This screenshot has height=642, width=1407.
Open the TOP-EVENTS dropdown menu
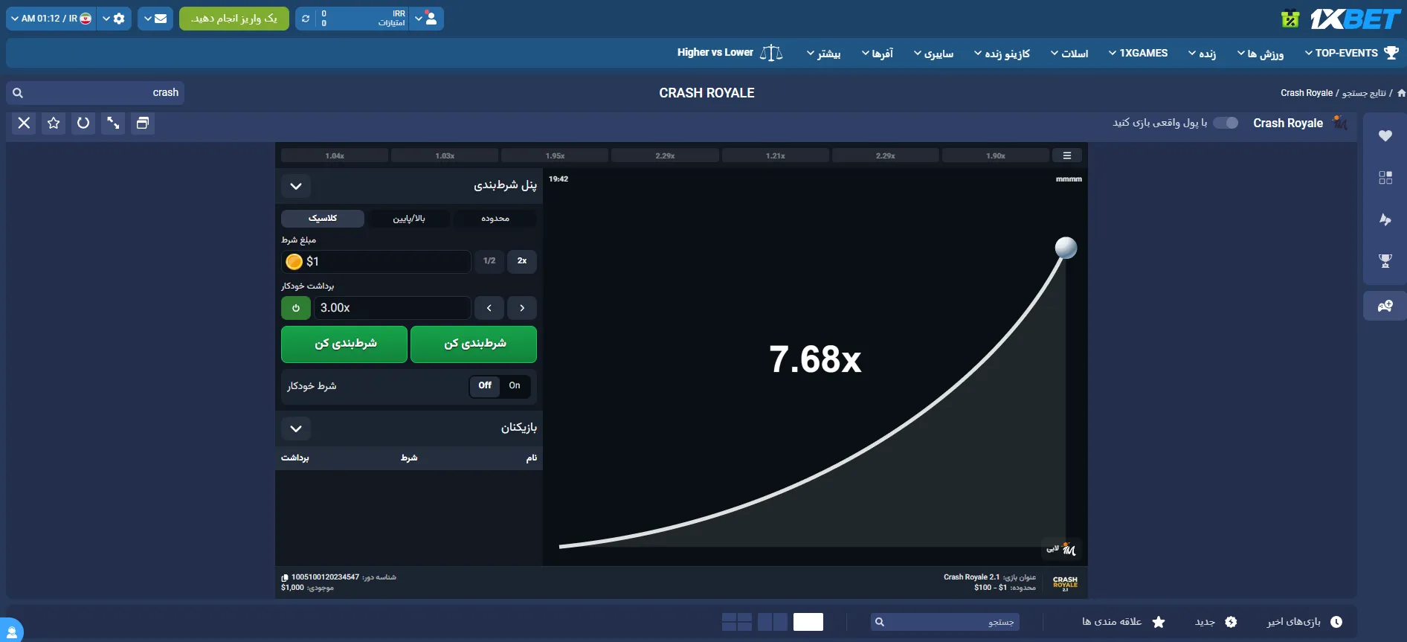(x=1351, y=53)
